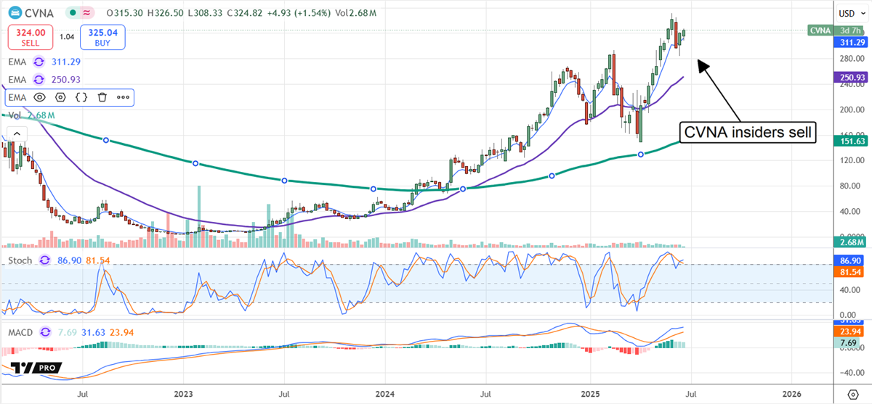Open settings for the selected EMA indicator
The image size is (872, 404).
(60, 97)
